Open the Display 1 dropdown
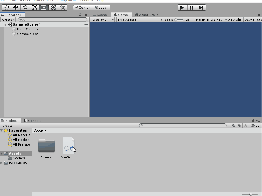This screenshot has height=196, width=262. click(x=103, y=20)
